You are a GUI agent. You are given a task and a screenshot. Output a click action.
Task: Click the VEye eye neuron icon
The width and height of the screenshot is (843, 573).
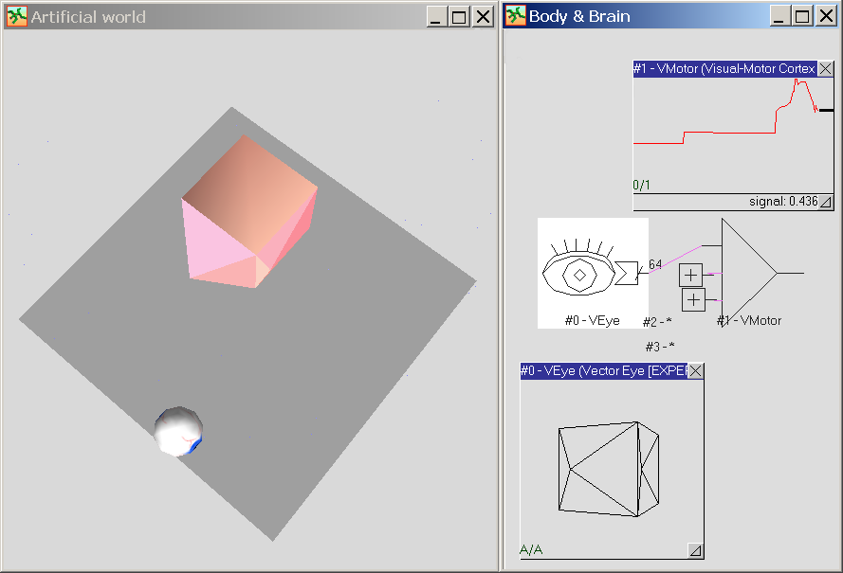point(578,273)
